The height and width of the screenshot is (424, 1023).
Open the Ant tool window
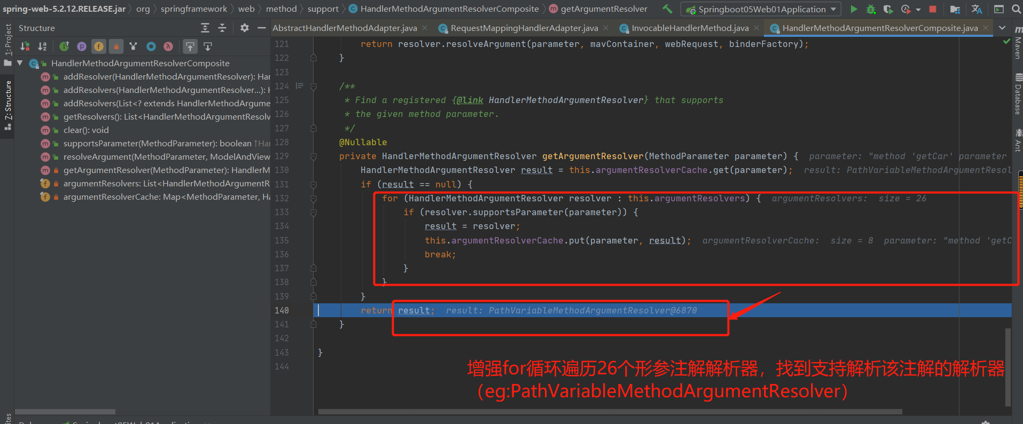click(x=1017, y=140)
